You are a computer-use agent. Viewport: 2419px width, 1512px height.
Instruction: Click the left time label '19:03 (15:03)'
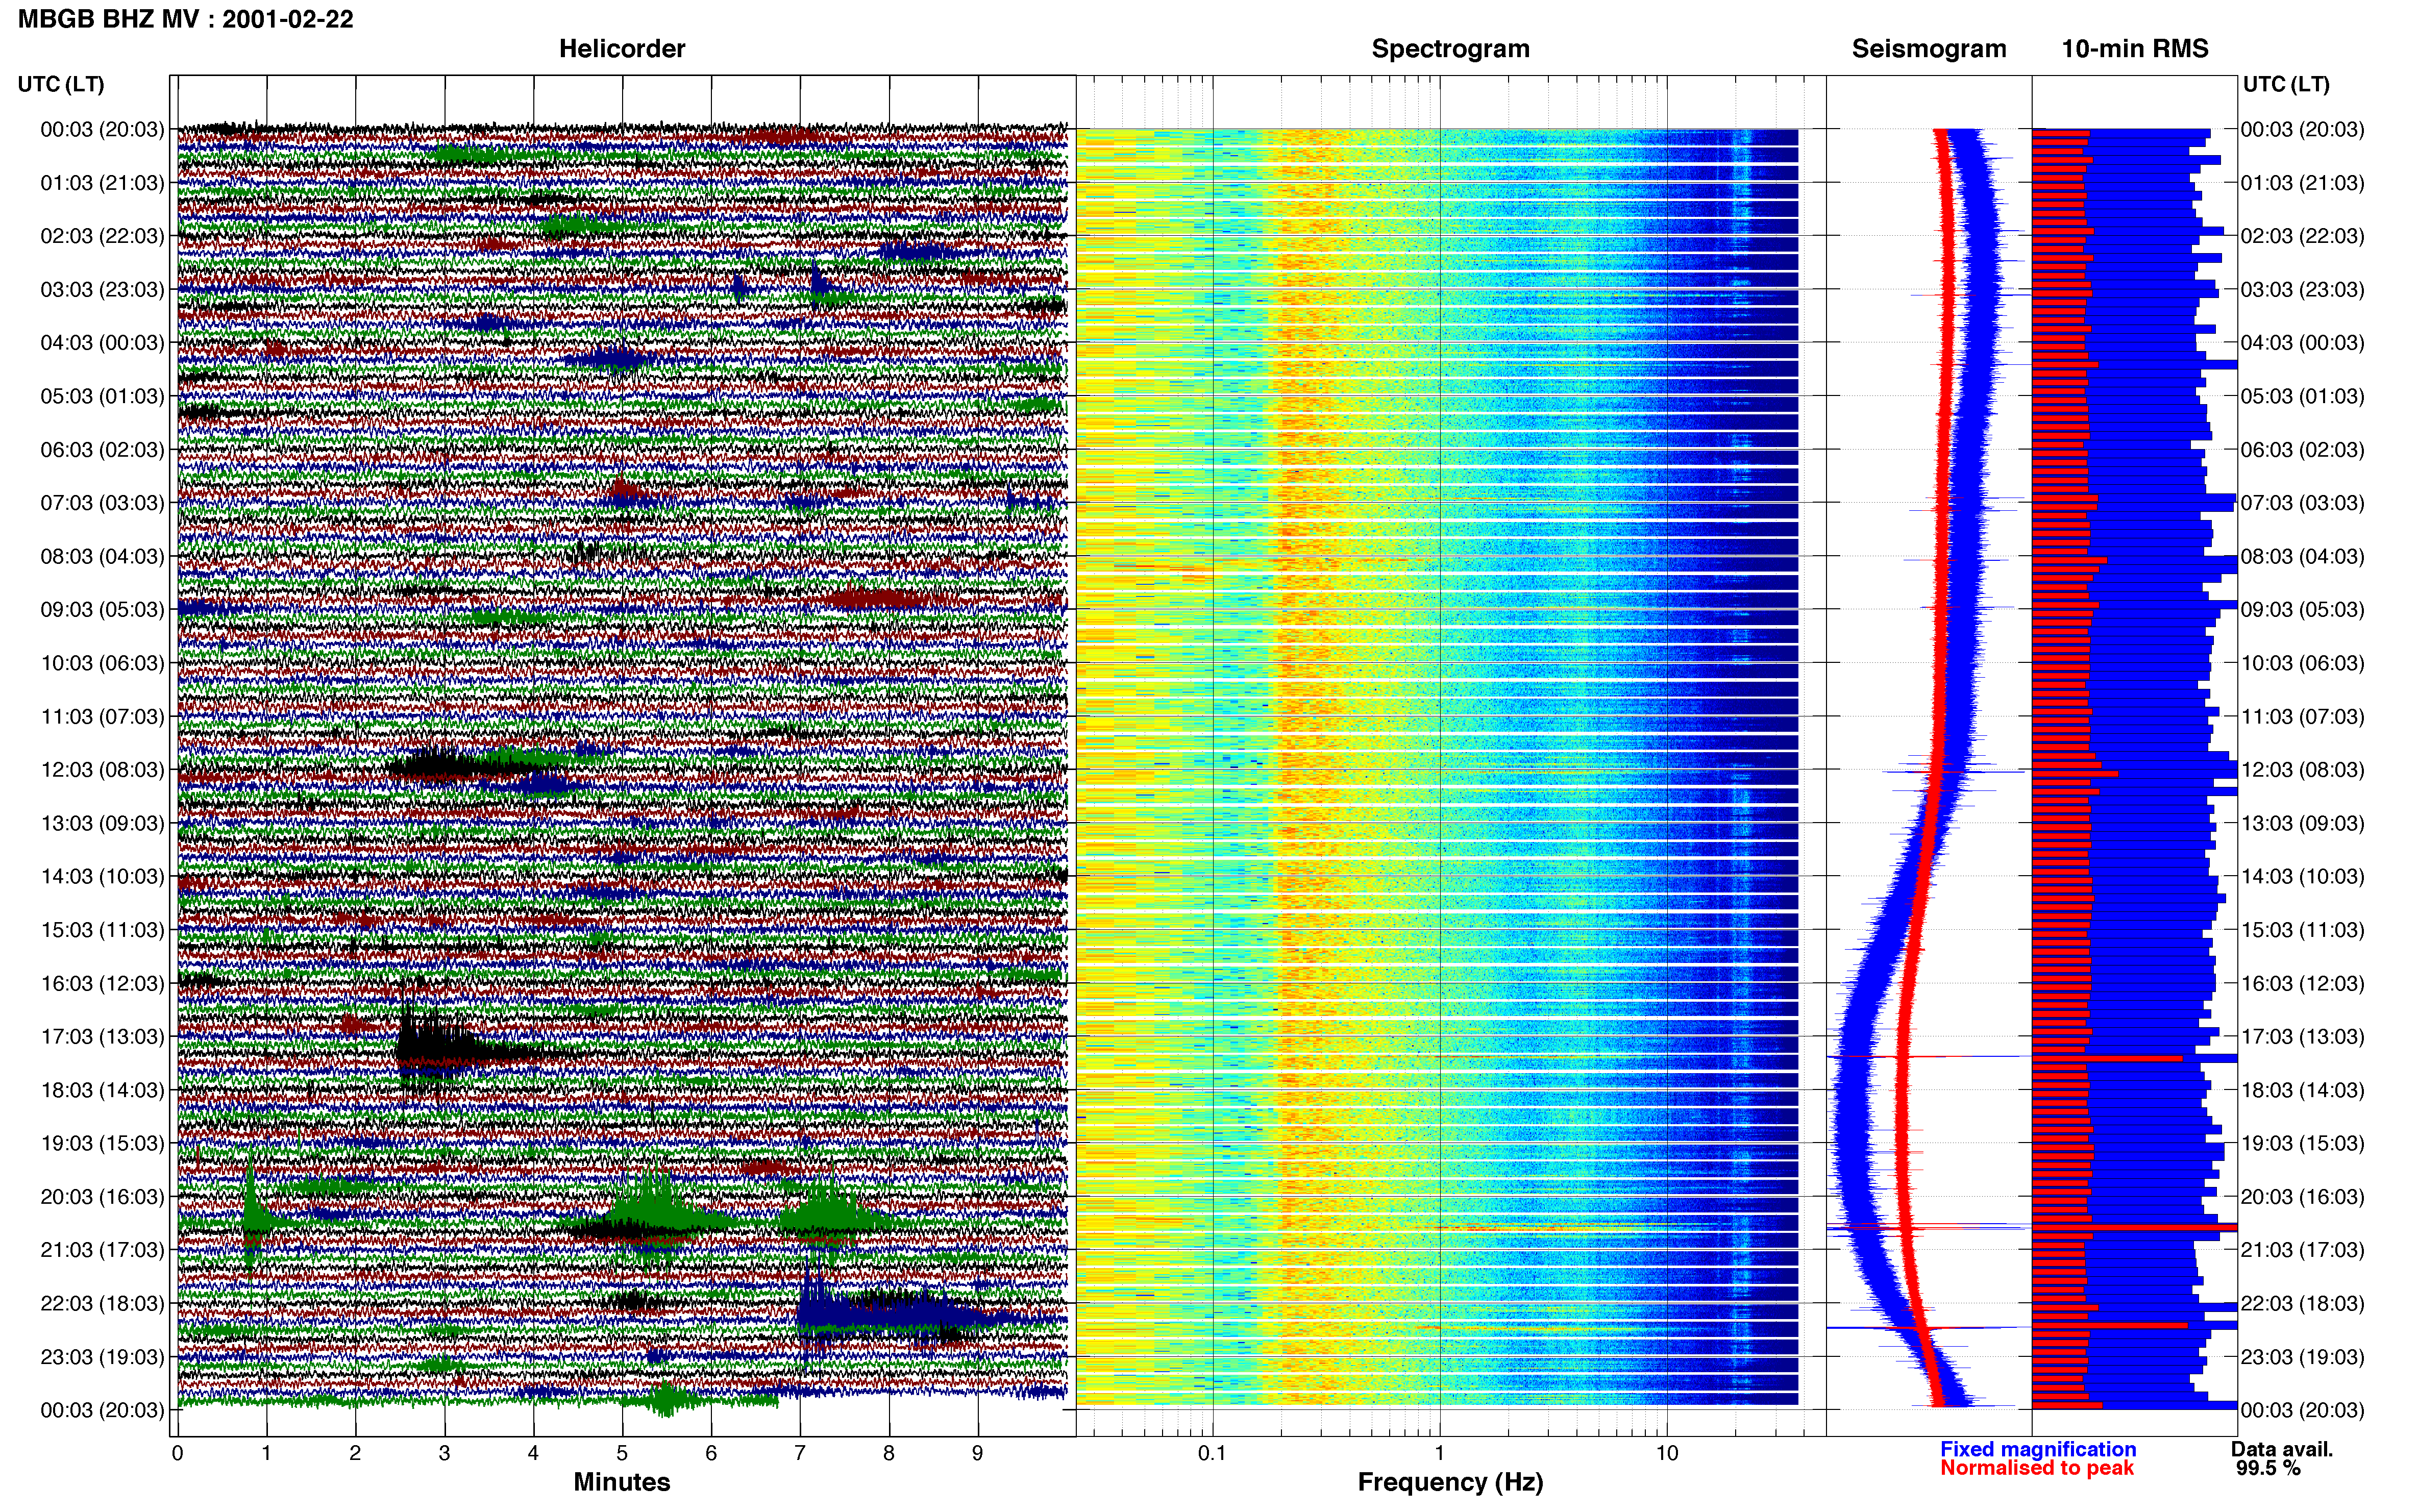pyautogui.click(x=102, y=1143)
